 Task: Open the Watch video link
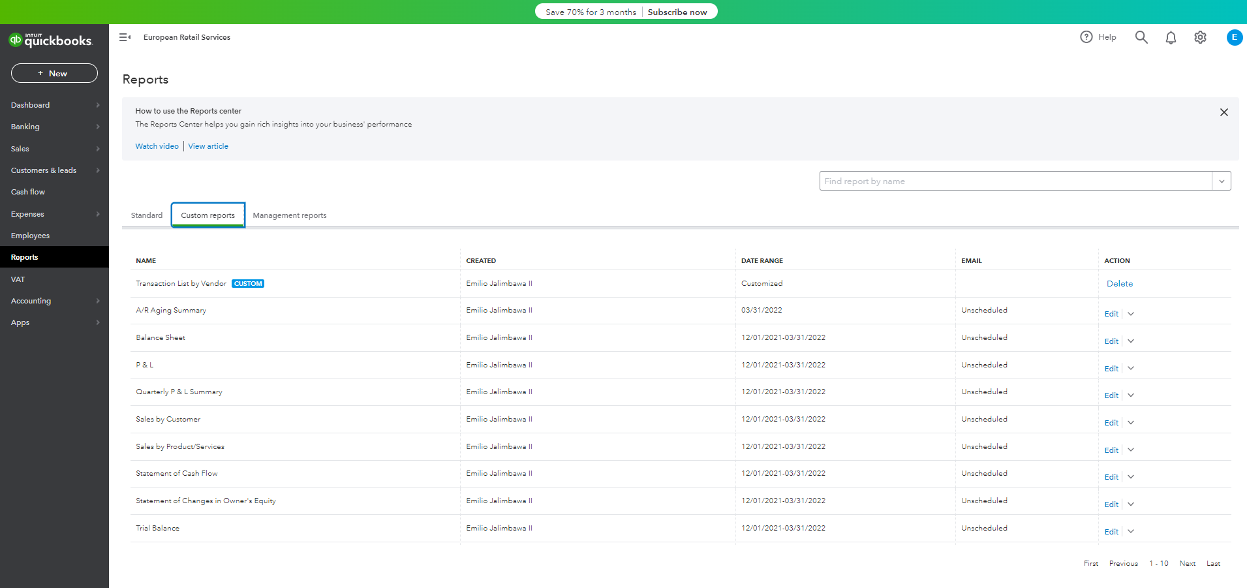tap(157, 146)
